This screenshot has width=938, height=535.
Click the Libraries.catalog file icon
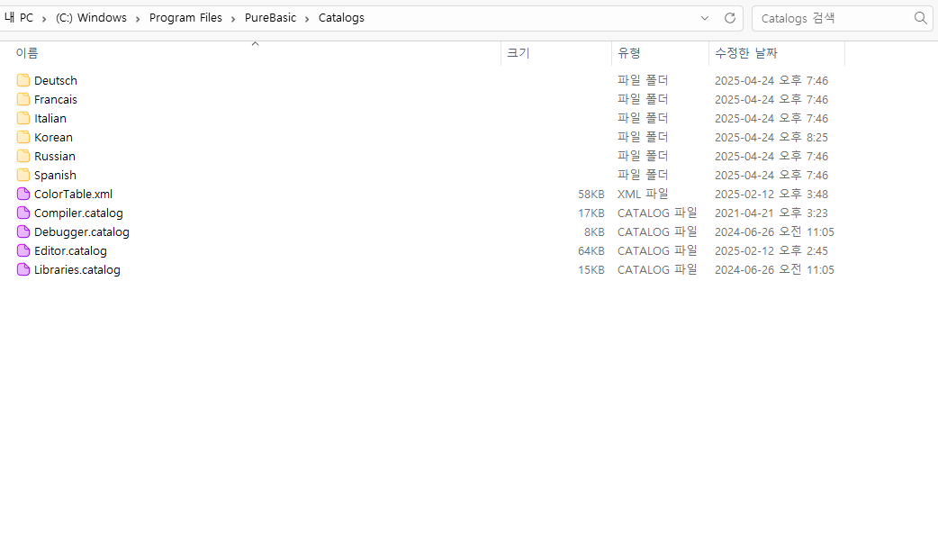pyautogui.click(x=23, y=270)
